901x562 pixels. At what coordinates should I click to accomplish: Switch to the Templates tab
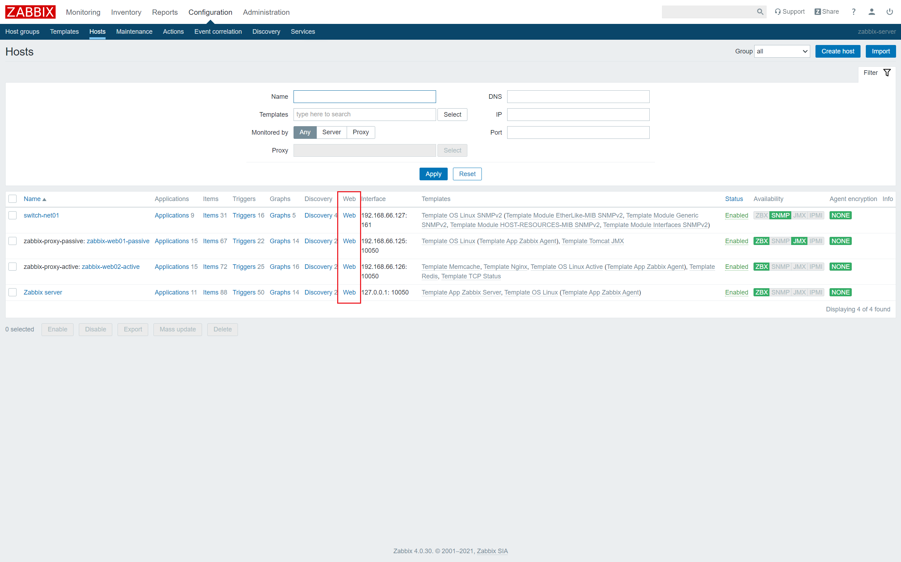[x=64, y=32]
